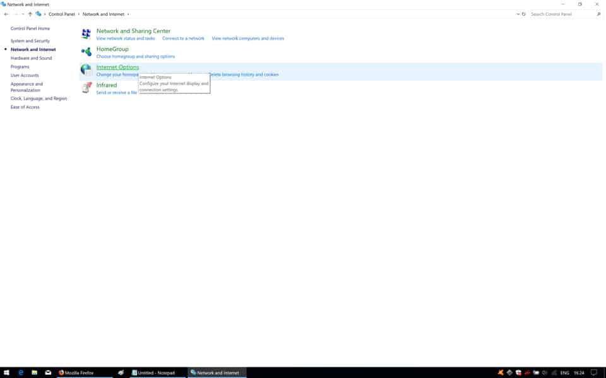The height and width of the screenshot is (378, 606).
Task: Click the ENG language indicator
Action: point(564,373)
